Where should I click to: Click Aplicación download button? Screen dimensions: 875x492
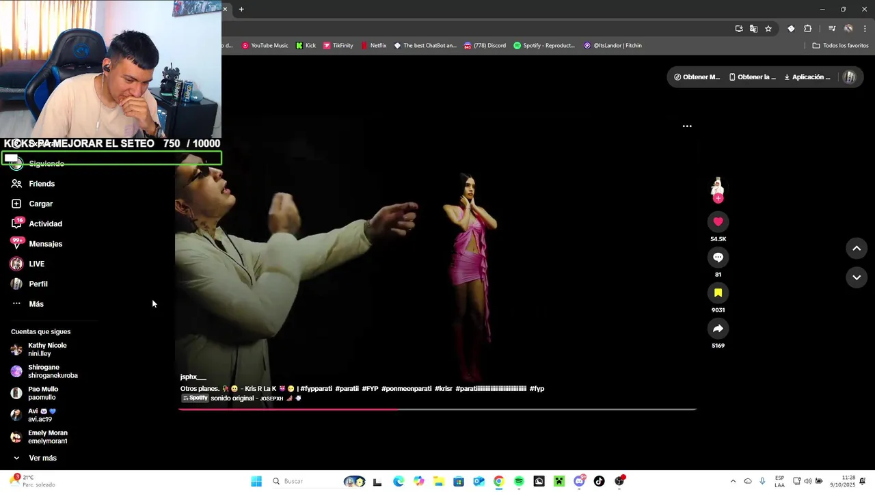[807, 77]
